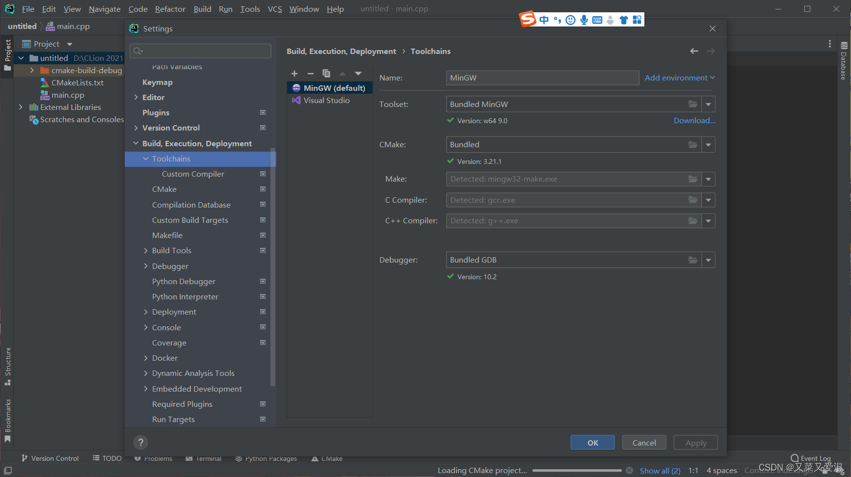Click Show all (2) background tasks link
851x477 pixels.
[x=660, y=471]
